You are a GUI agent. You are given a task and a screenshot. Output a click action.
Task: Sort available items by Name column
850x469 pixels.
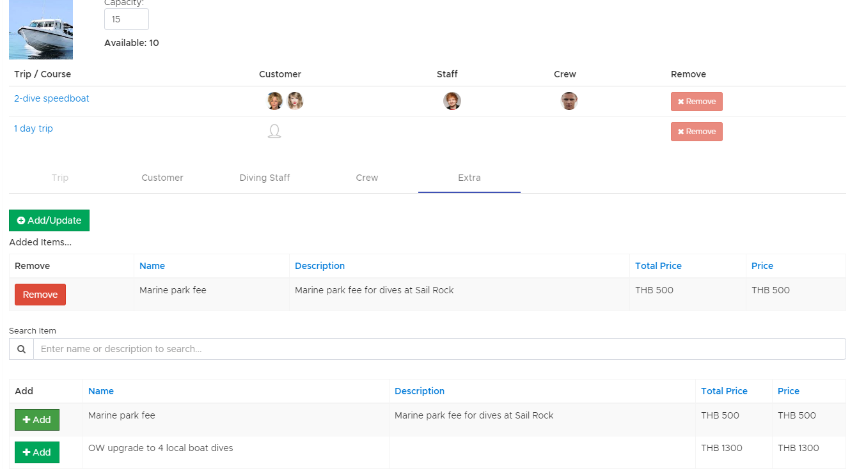(x=101, y=391)
